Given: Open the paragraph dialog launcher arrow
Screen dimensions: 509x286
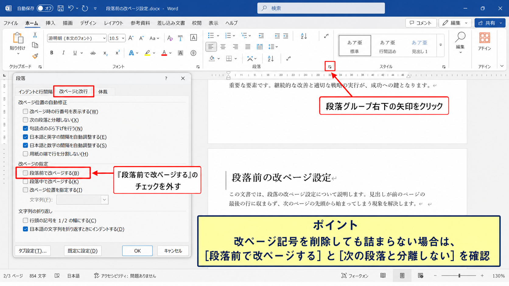Looking at the screenshot, I should (330, 67).
